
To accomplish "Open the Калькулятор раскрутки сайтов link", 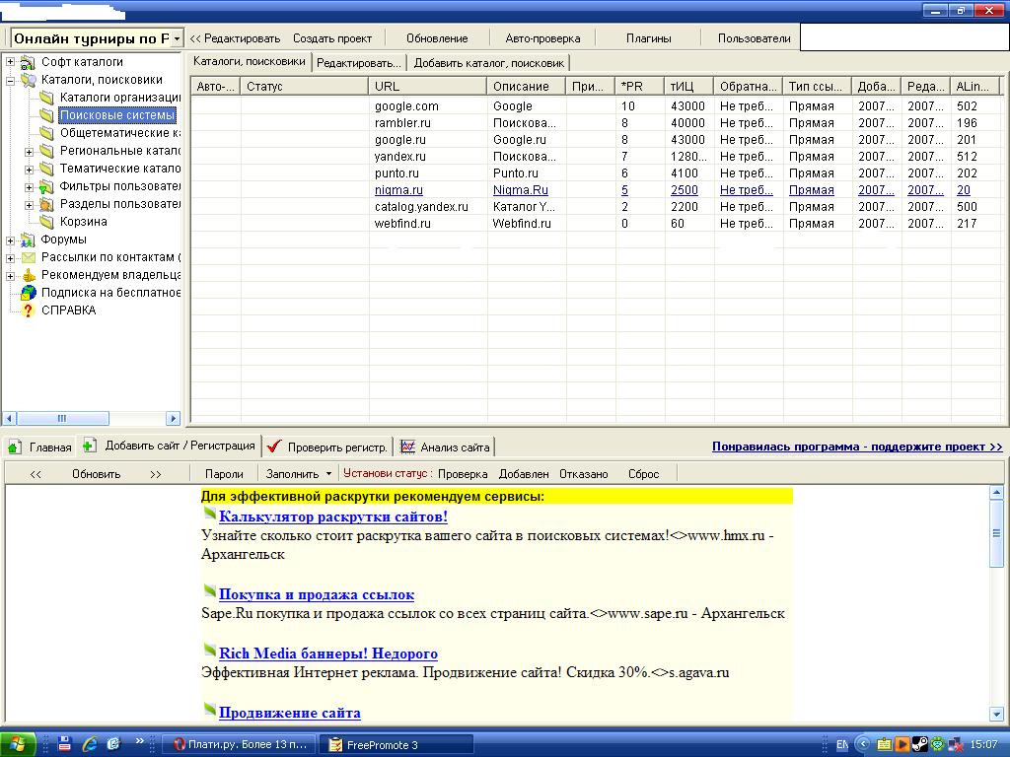I will [x=333, y=516].
